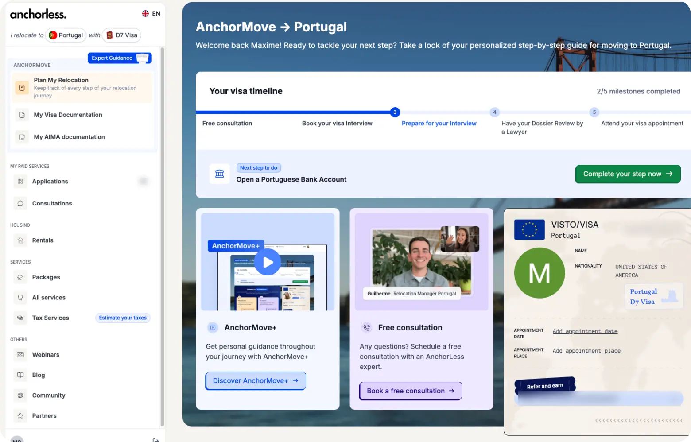The height and width of the screenshot is (442, 691).
Task: Click the Community globe icon
Action: tap(20, 395)
